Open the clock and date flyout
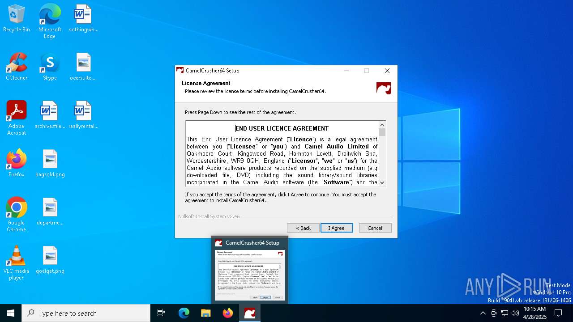This screenshot has width=573, height=322. pos(535,313)
